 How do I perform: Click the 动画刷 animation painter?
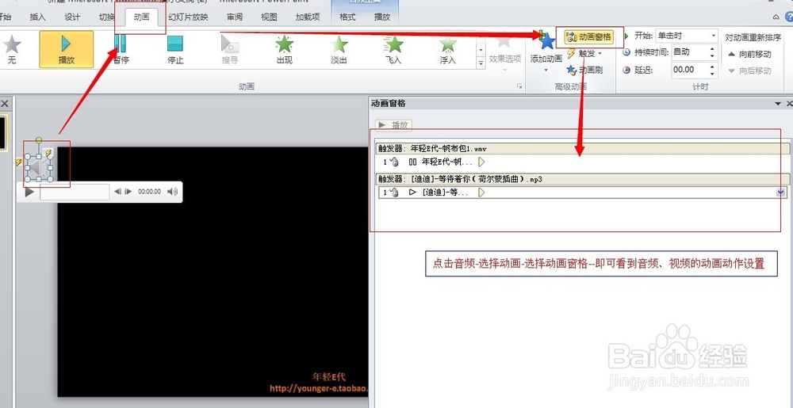click(x=584, y=71)
